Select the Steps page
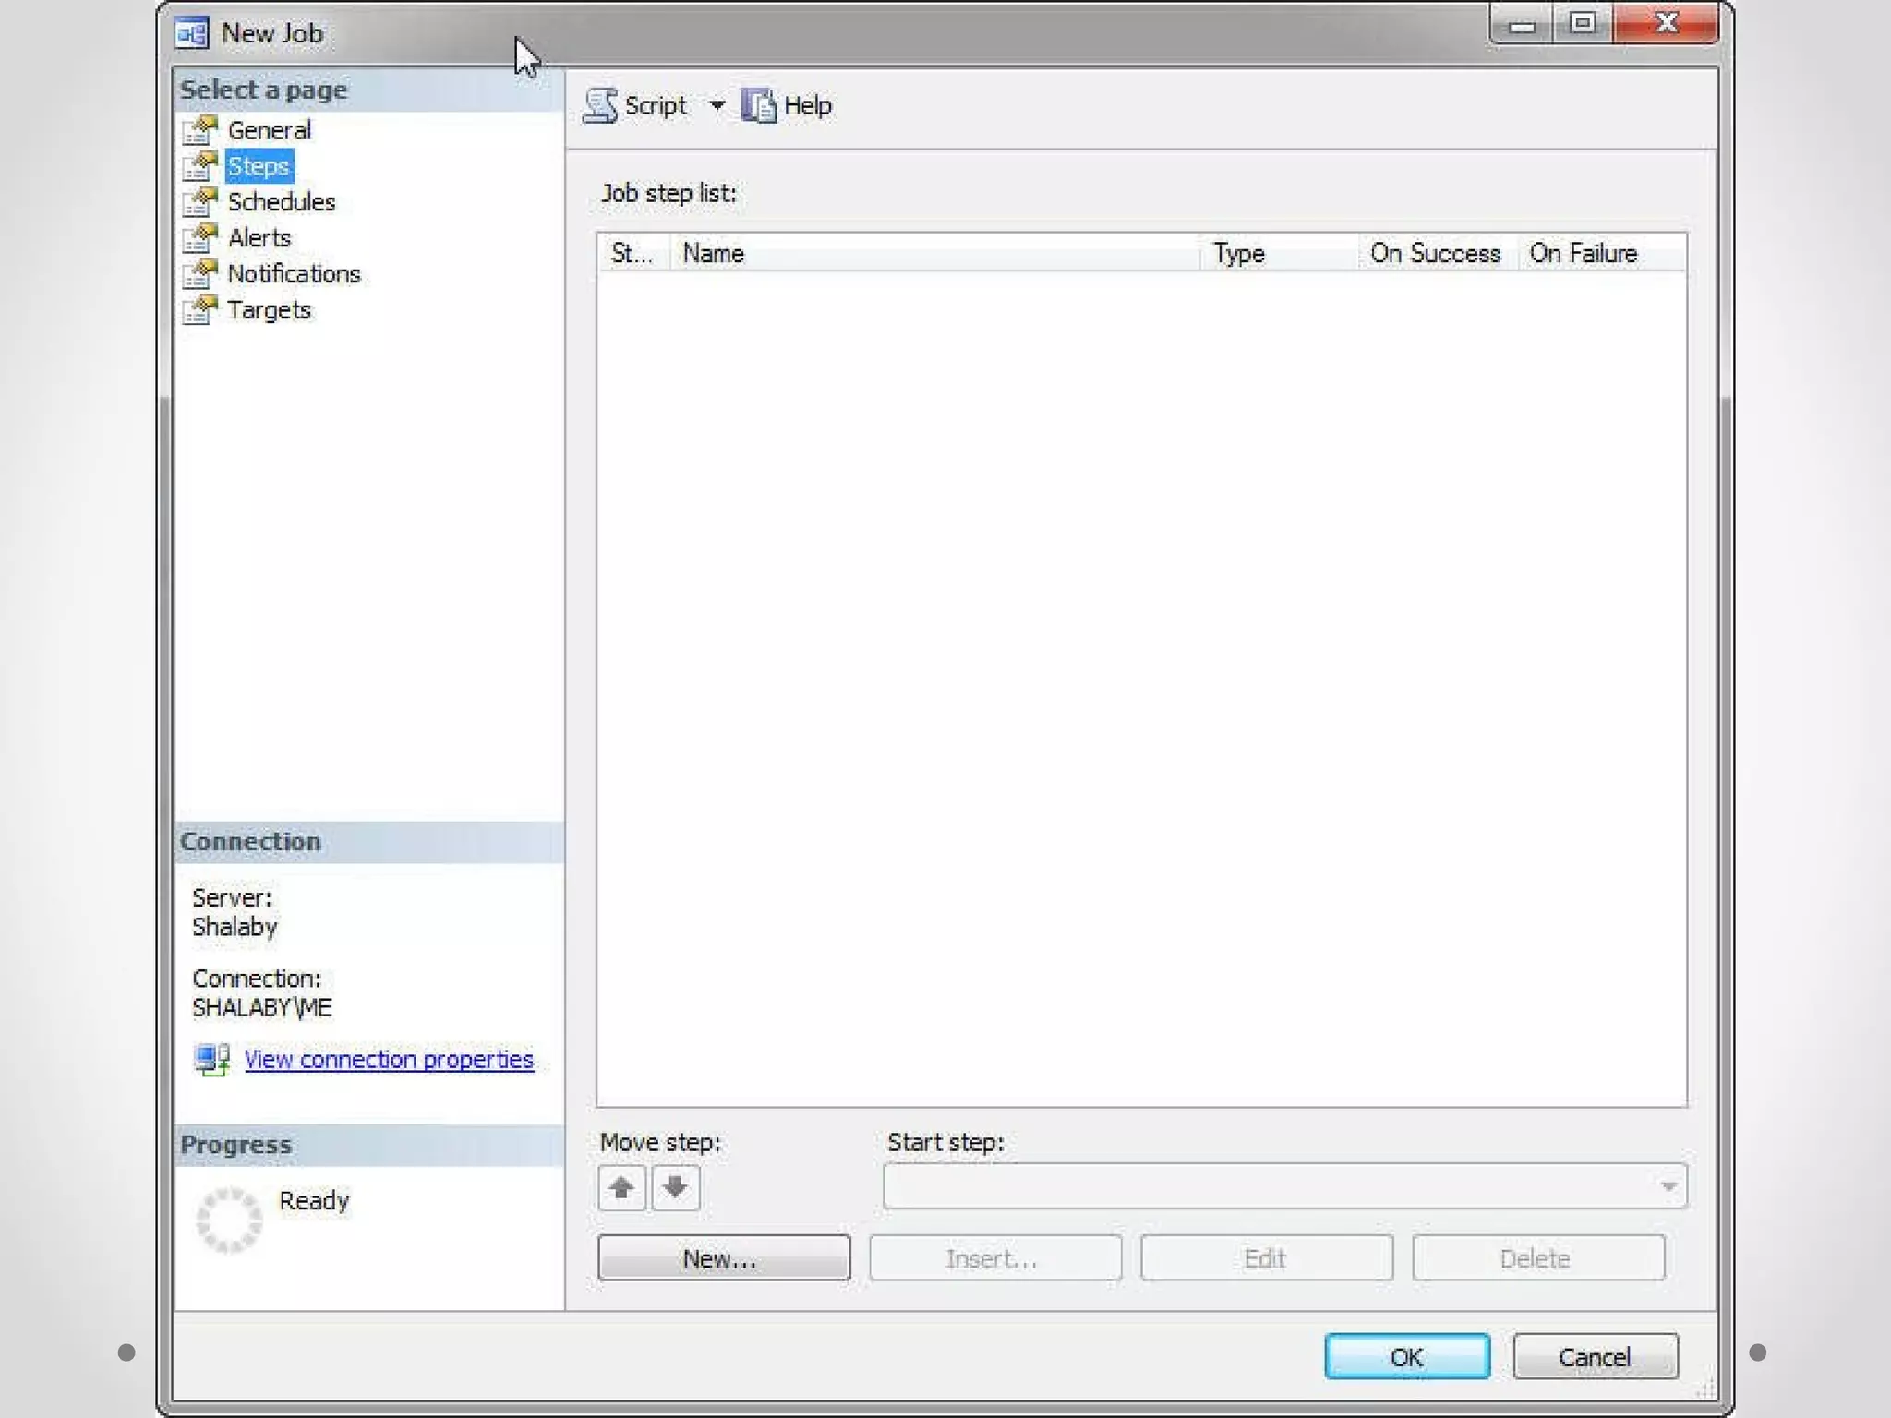The image size is (1891, 1418). point(259,166)
